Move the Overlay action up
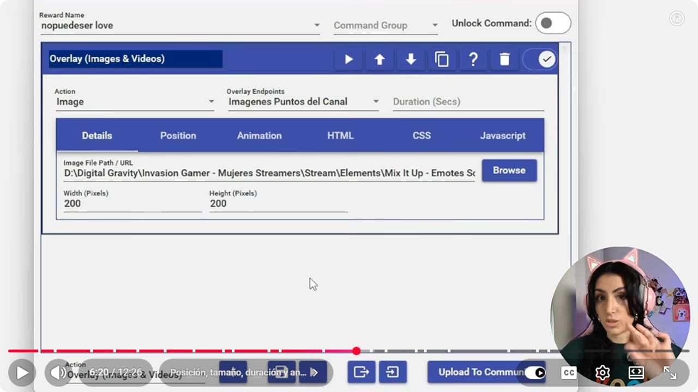This screenshot has width=698, height=392. tap(380, 59)
